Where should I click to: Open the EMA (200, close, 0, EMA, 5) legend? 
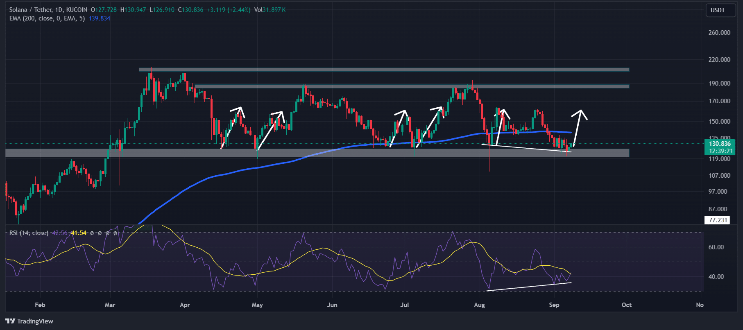[47, 18]
